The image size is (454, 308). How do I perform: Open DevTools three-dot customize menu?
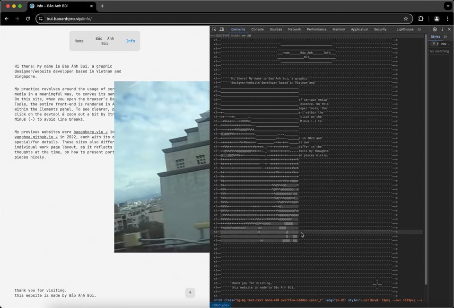point(442,29)
